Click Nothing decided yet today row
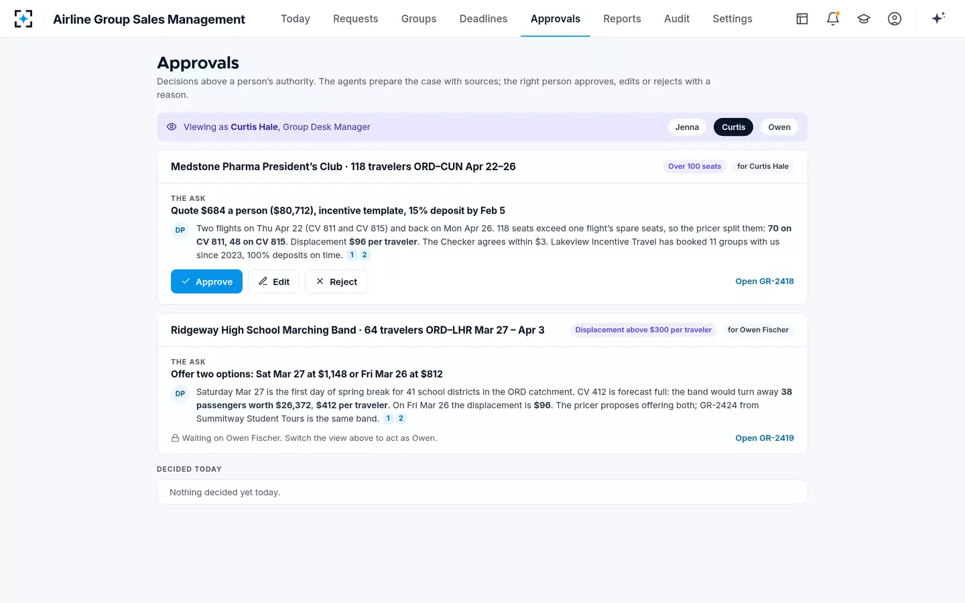Image resolution: width=965 pixels, height=603 pixels. [x=482, y=492]
